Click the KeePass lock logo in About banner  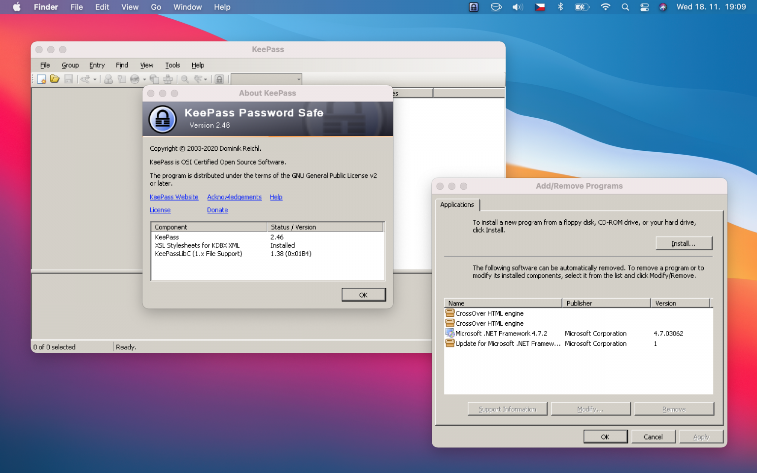click(163, 119)
